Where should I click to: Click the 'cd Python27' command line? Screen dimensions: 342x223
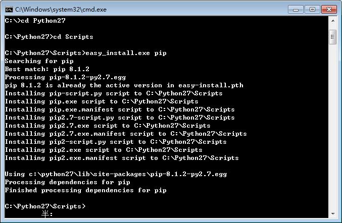pyautogui.click(x=35, y=21)
